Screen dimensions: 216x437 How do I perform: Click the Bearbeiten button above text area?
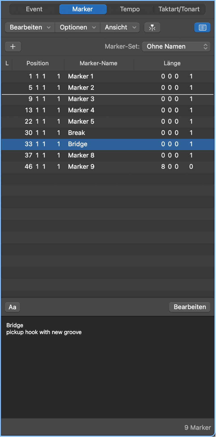click(x=189, y=307)
